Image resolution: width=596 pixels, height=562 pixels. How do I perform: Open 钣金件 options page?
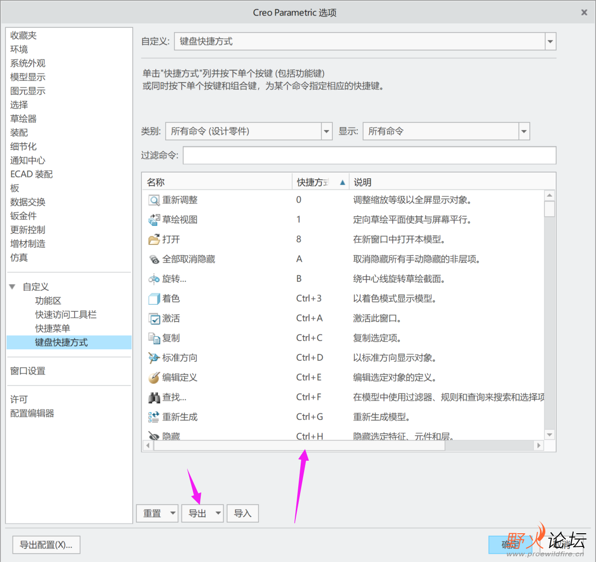(23, 216)
